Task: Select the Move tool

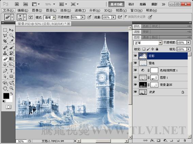Action: [11, 30]
